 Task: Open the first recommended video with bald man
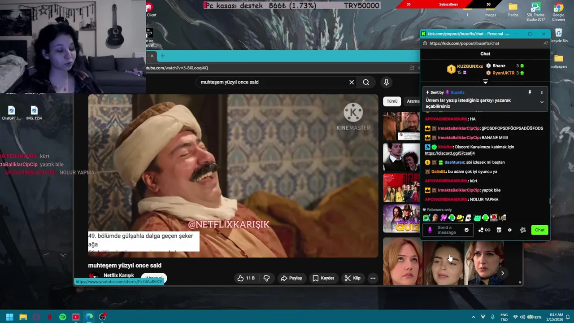tap(401, 126)
